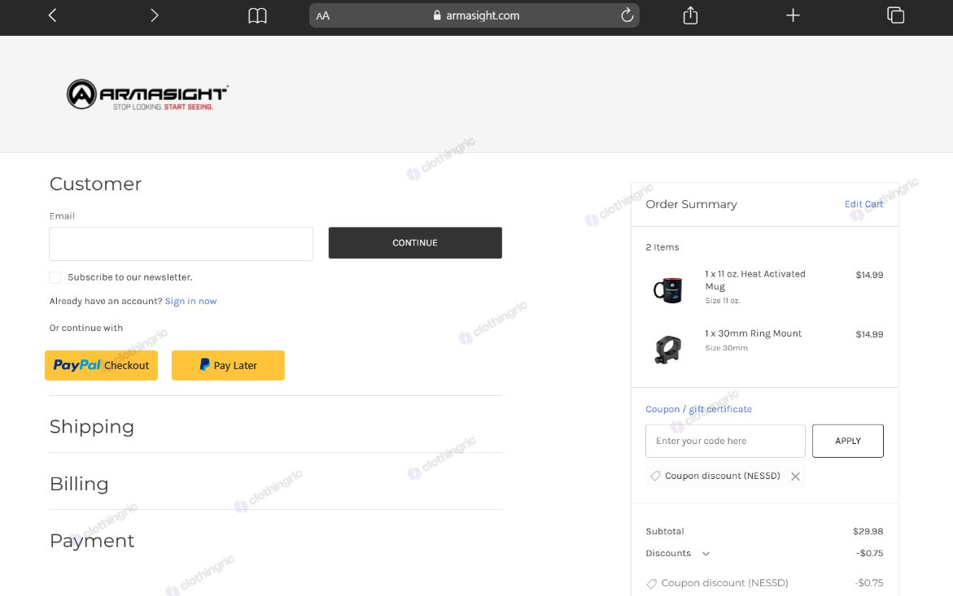Open the share sheet icon
The width and height of the screenshot is (953, 596).
(690, 15)
